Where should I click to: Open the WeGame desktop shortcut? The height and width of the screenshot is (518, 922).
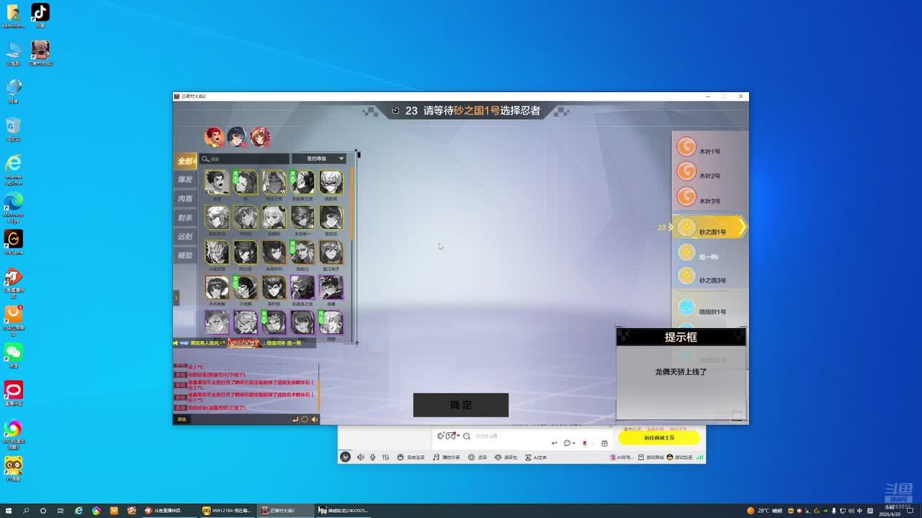point(14,242)
